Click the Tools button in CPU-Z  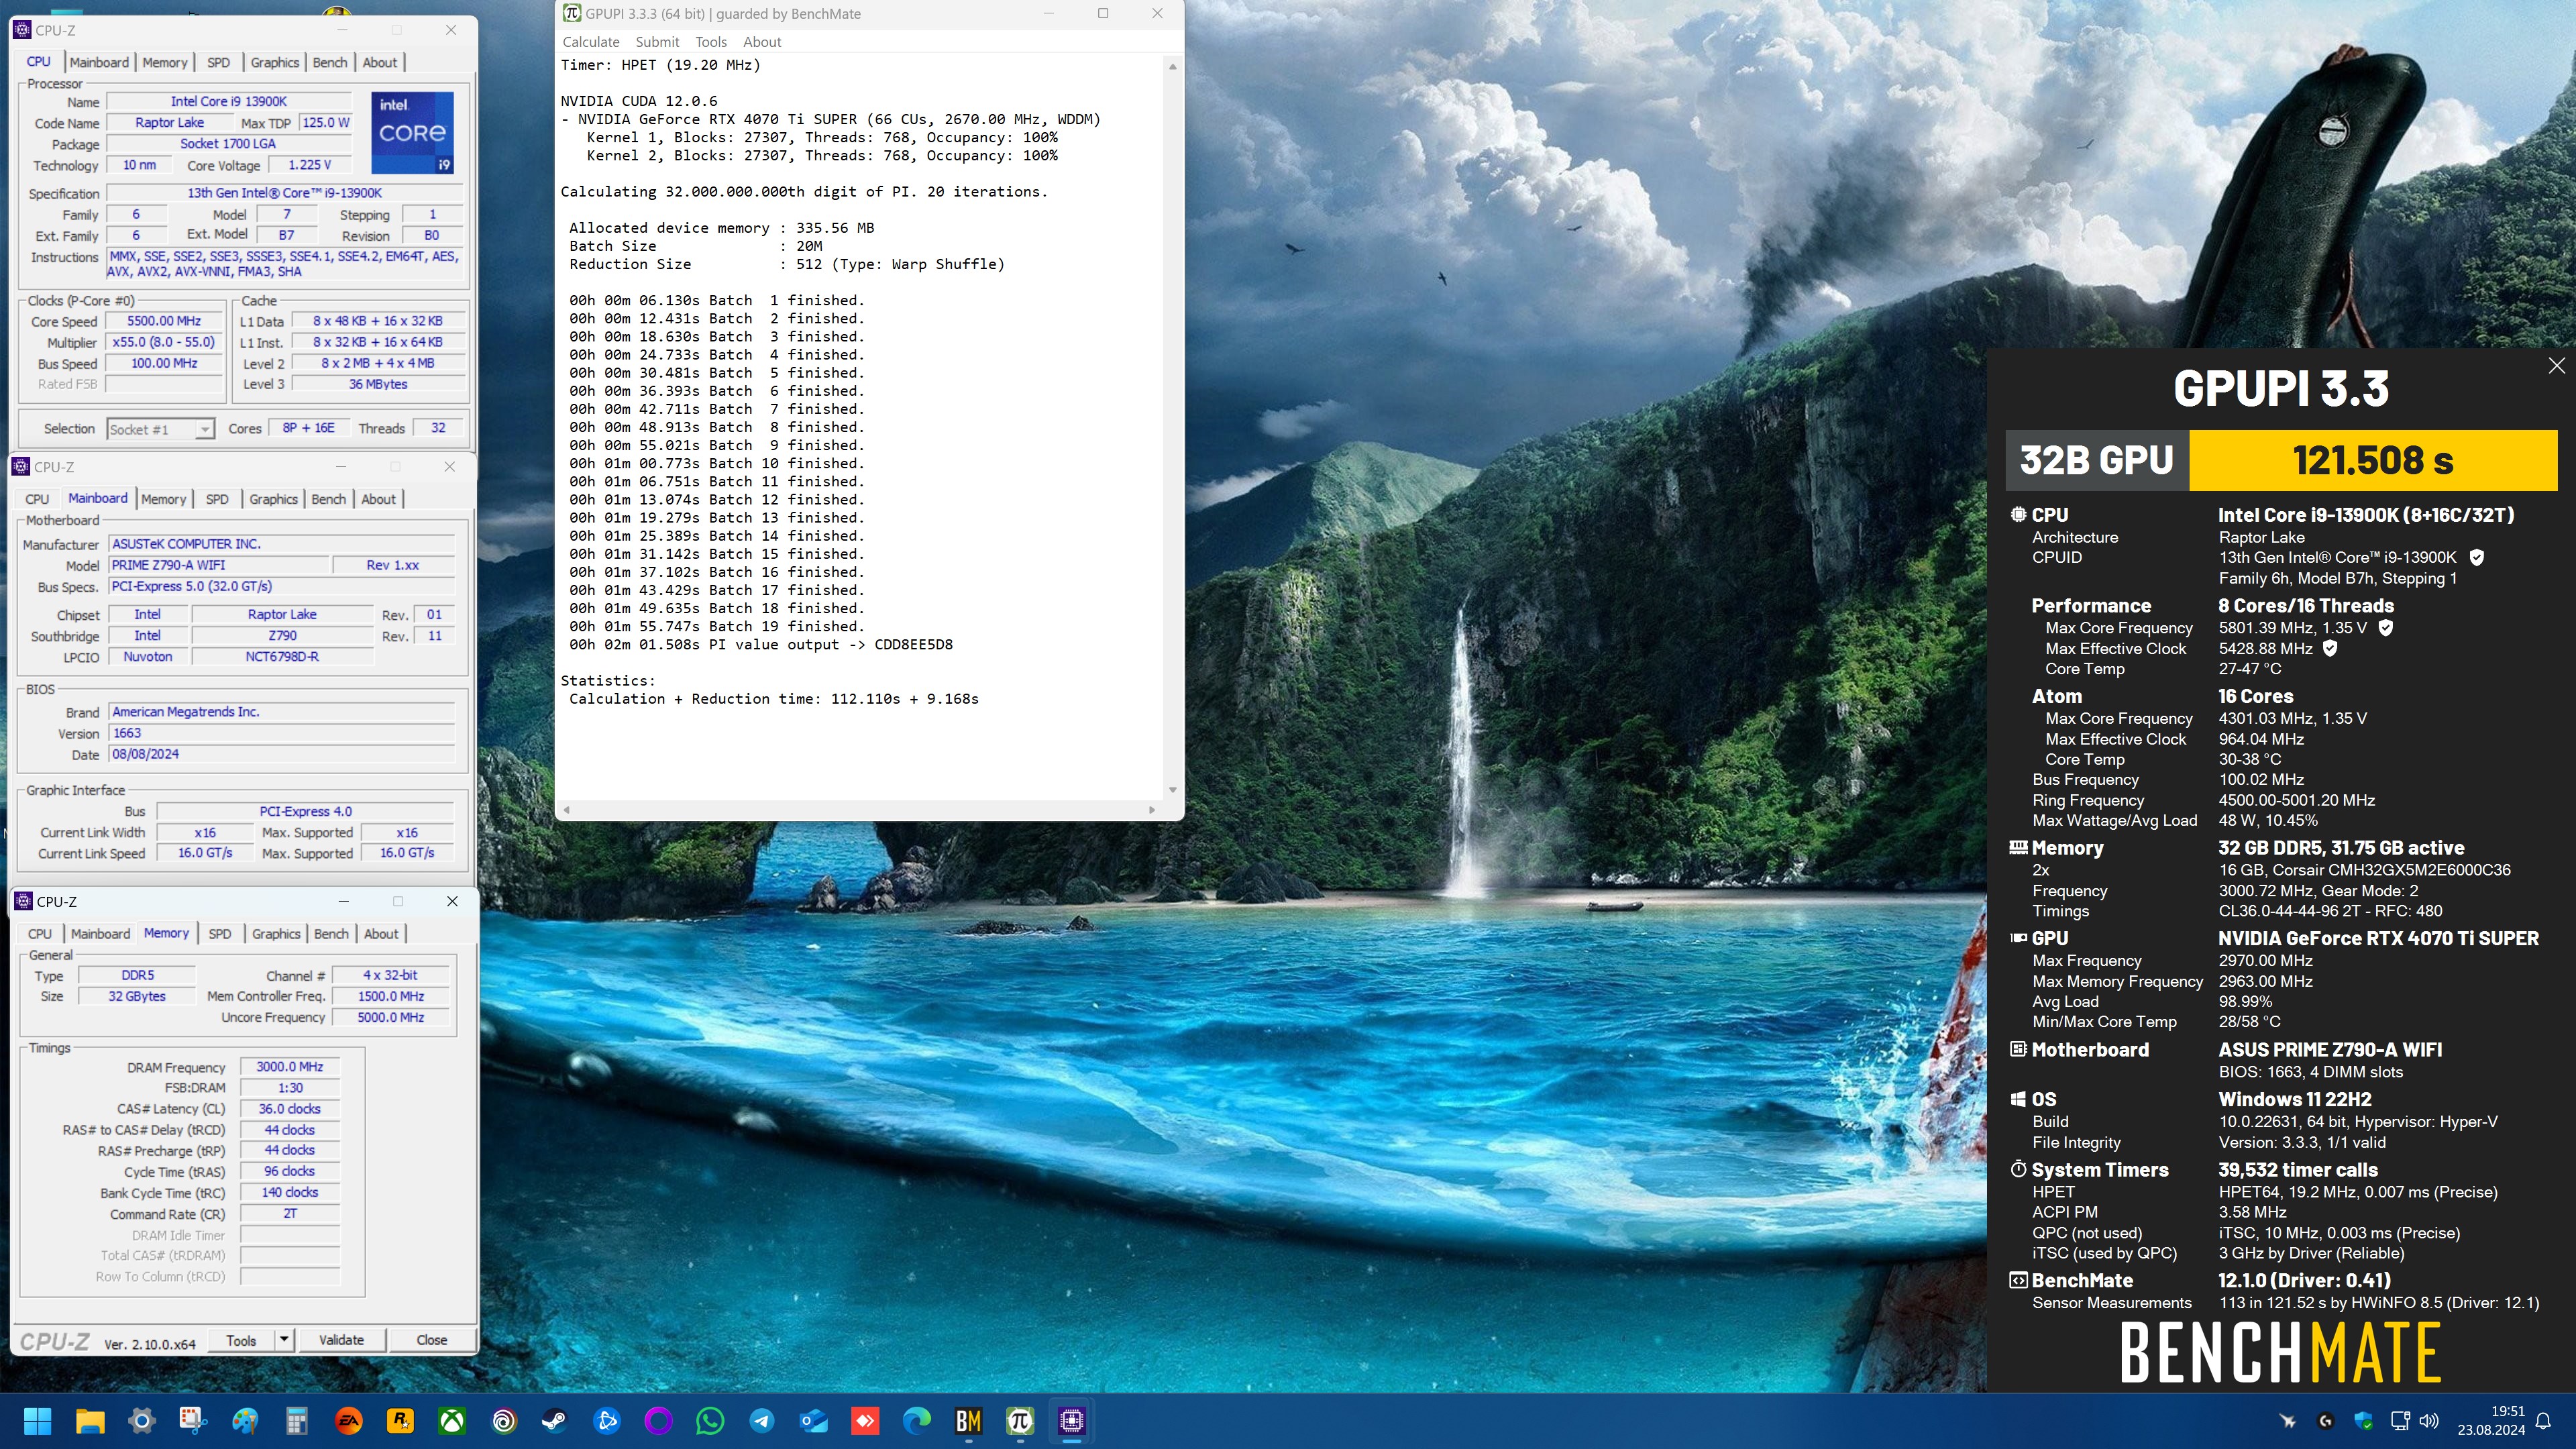coord(241,1340)
